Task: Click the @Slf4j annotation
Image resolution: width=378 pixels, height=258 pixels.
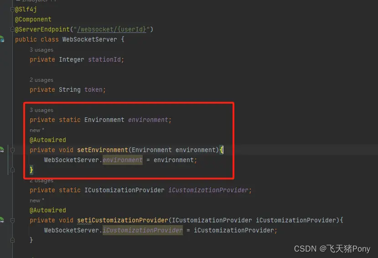Action: click(26, 10)
